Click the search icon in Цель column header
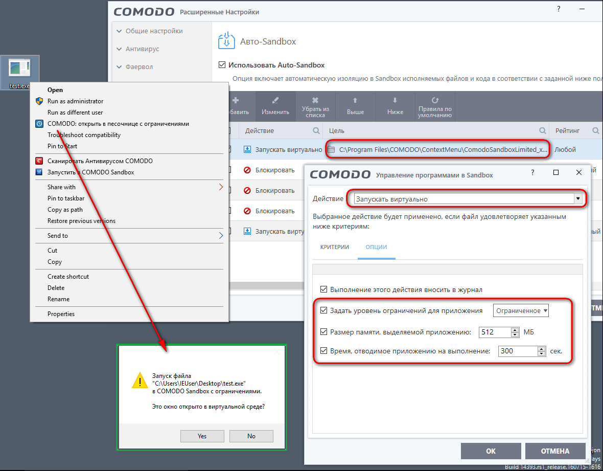 tap(543, 131)
